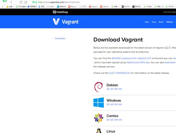Screen dimensions: 176x133
Task: Click the Windows logo icon
Action: (98, 102)
